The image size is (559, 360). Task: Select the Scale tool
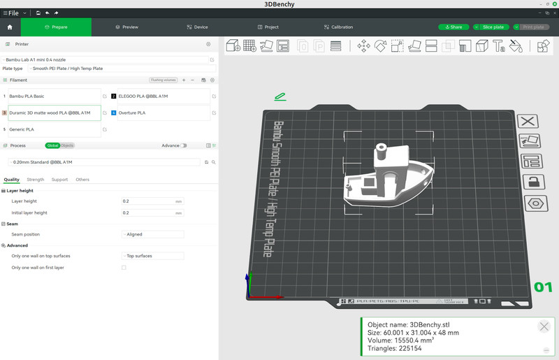[x=397, y=45]
